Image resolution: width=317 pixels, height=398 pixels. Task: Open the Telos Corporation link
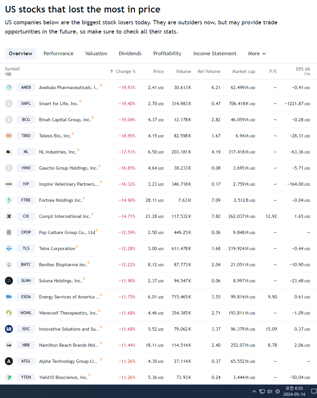[x=57, y=249]
